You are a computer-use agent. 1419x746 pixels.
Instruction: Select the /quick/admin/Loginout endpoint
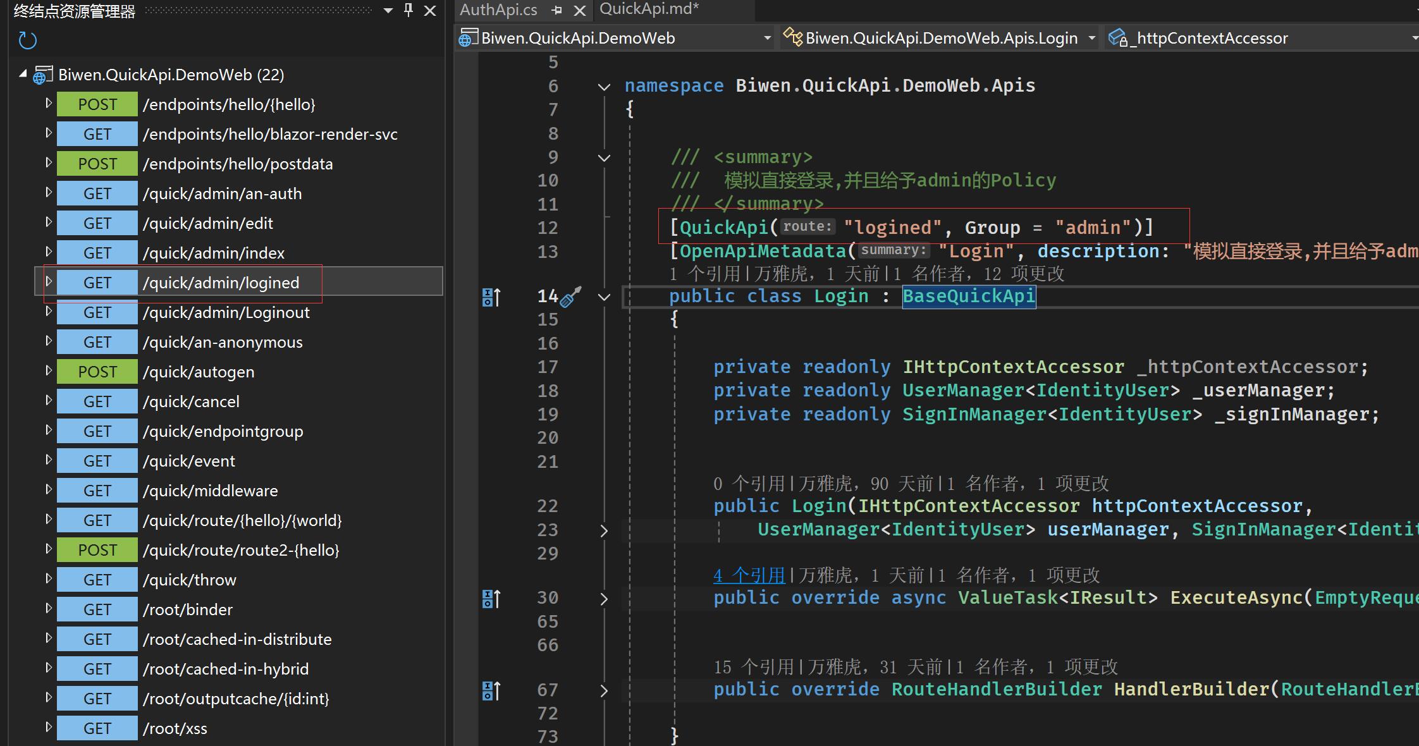[x=226, y=312]
